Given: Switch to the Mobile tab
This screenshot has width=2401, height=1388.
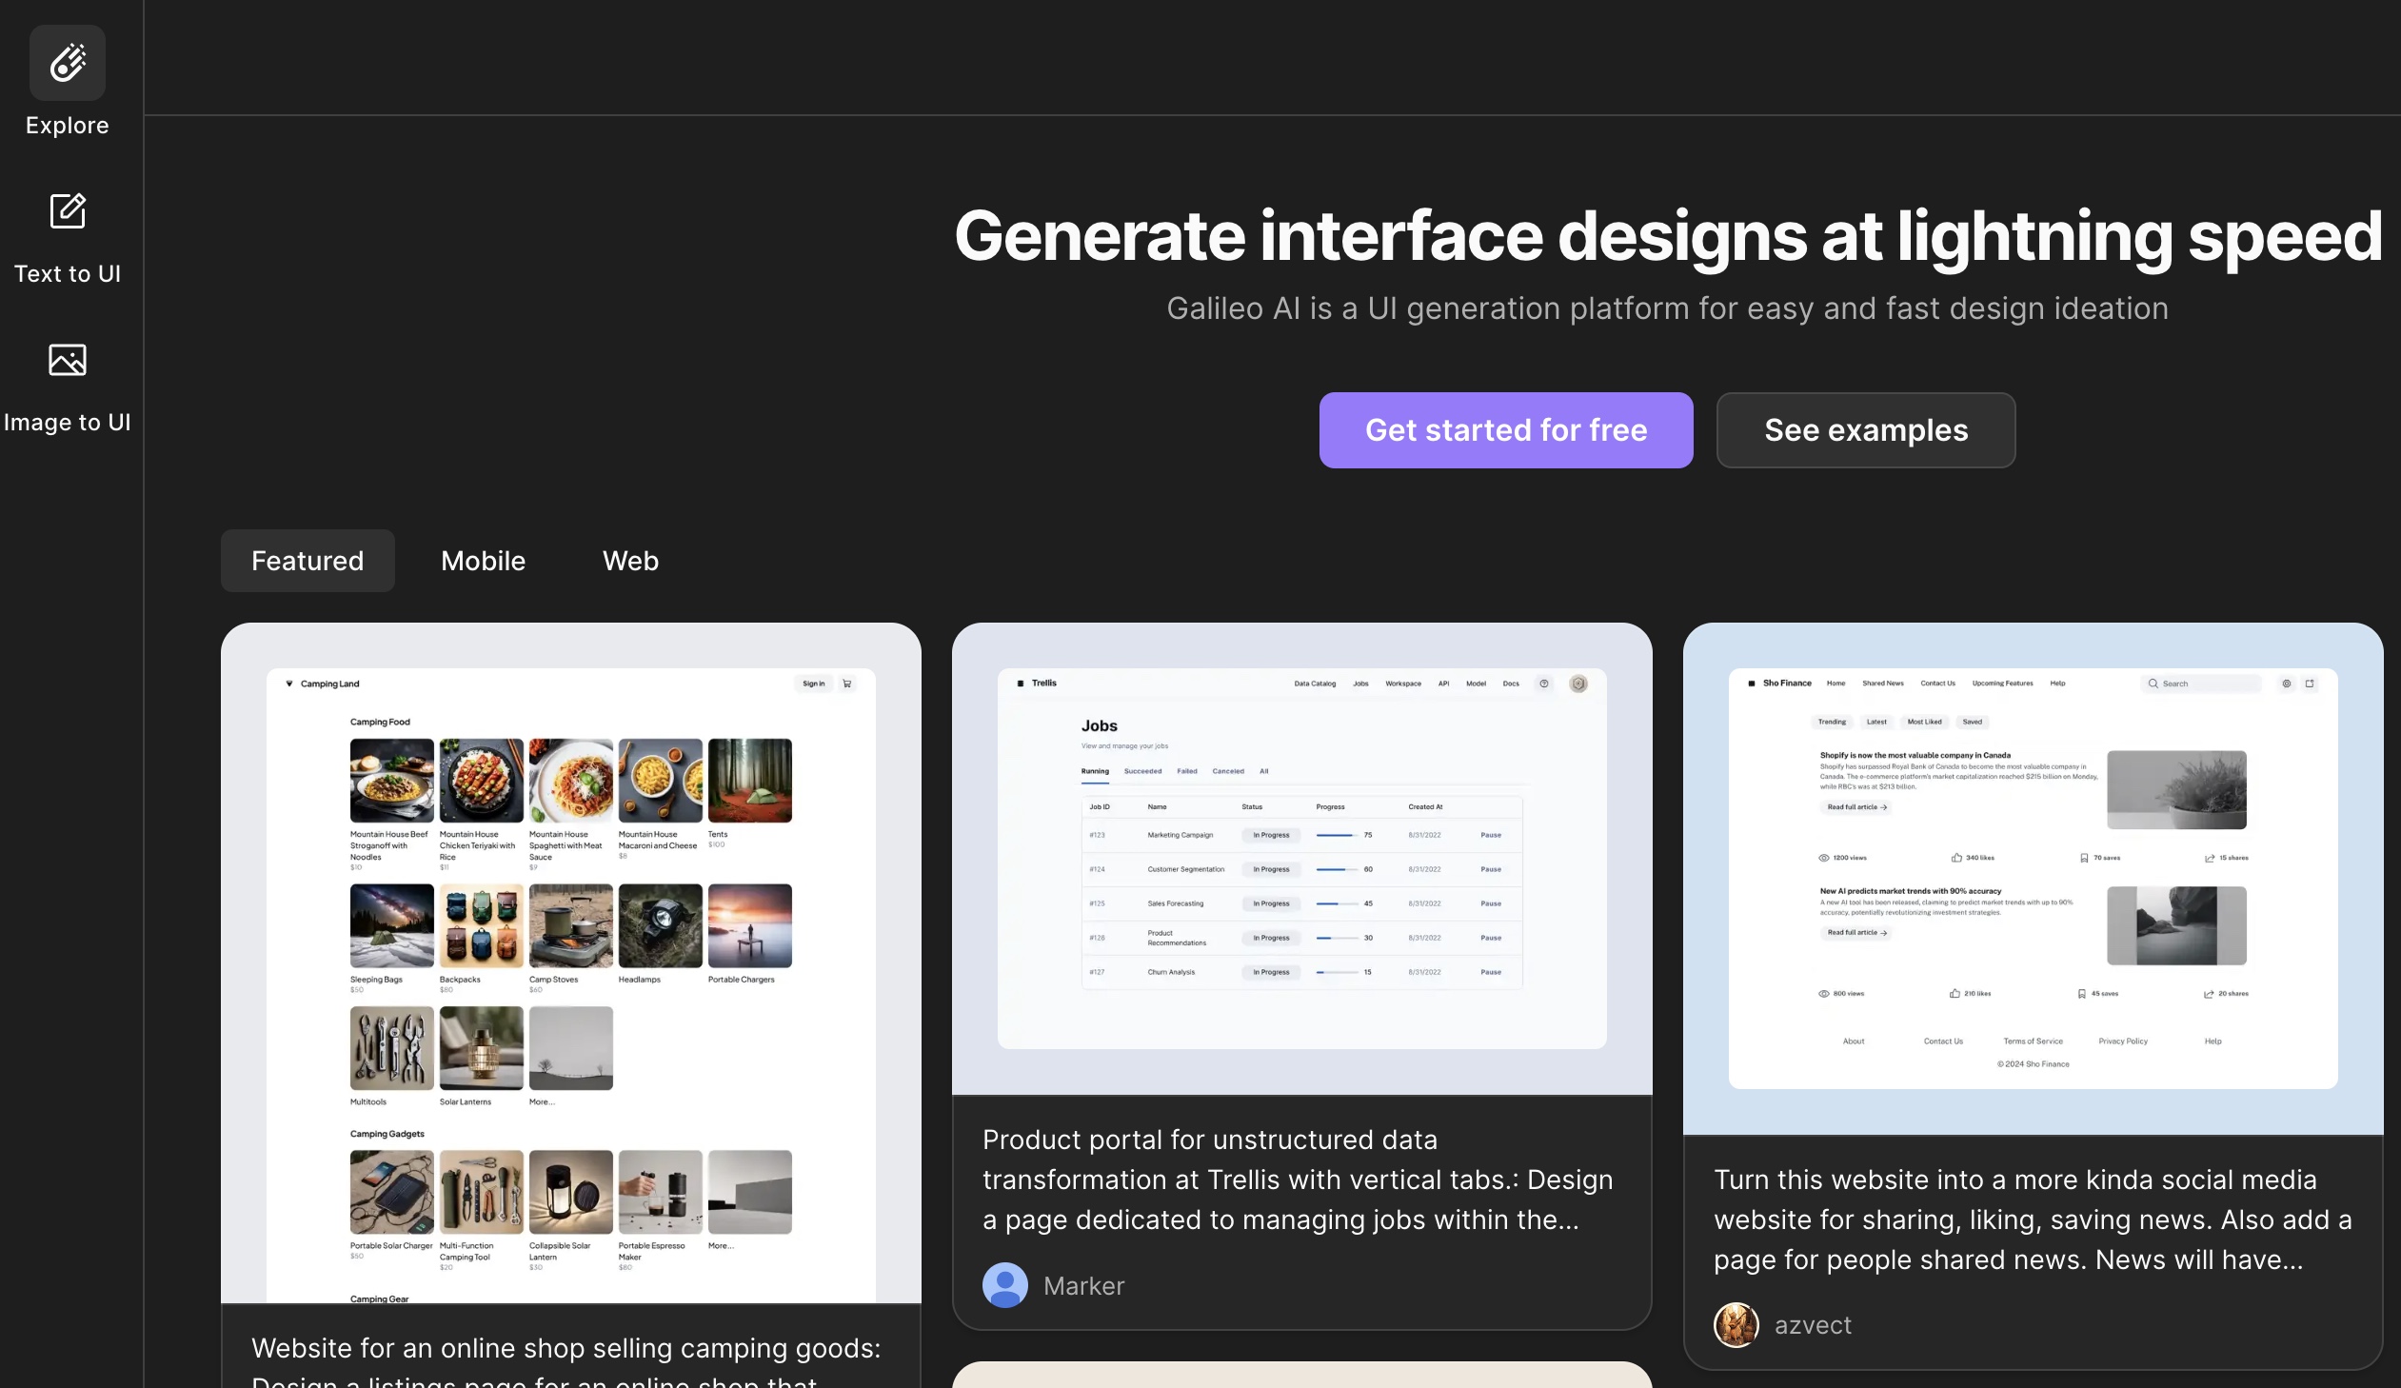Looking at the screenshot, I should pyautogui.click(x=482, y=560).
